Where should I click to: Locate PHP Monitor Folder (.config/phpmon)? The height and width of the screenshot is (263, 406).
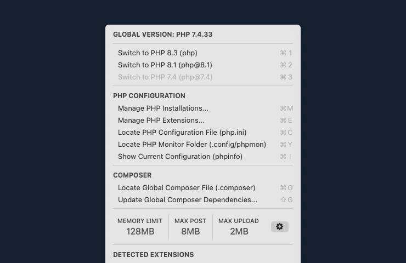point(191,145)
